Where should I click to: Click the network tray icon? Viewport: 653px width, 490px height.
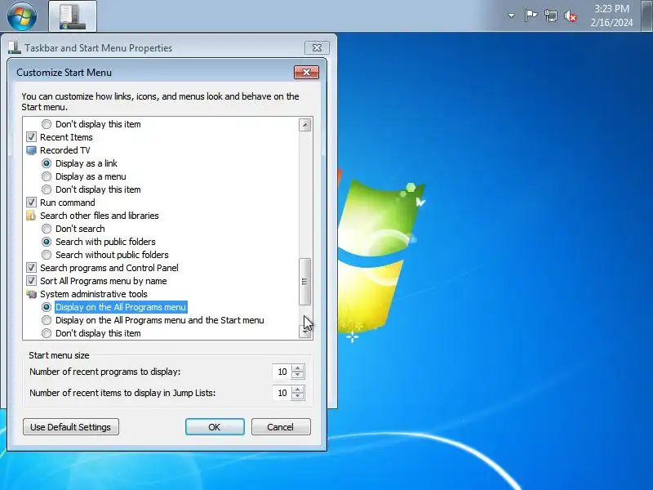point(550,16)
